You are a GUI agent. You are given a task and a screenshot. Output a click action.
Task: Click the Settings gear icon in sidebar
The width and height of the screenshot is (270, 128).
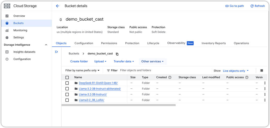[7, 38]
